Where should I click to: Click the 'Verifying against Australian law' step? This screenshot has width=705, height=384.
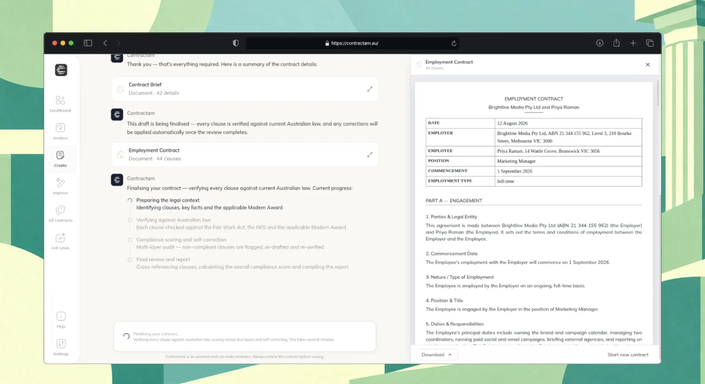pyautogui.click(x=173, y=220)
